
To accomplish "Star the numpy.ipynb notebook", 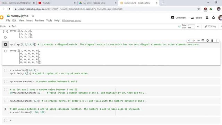I will pos(33,16).
